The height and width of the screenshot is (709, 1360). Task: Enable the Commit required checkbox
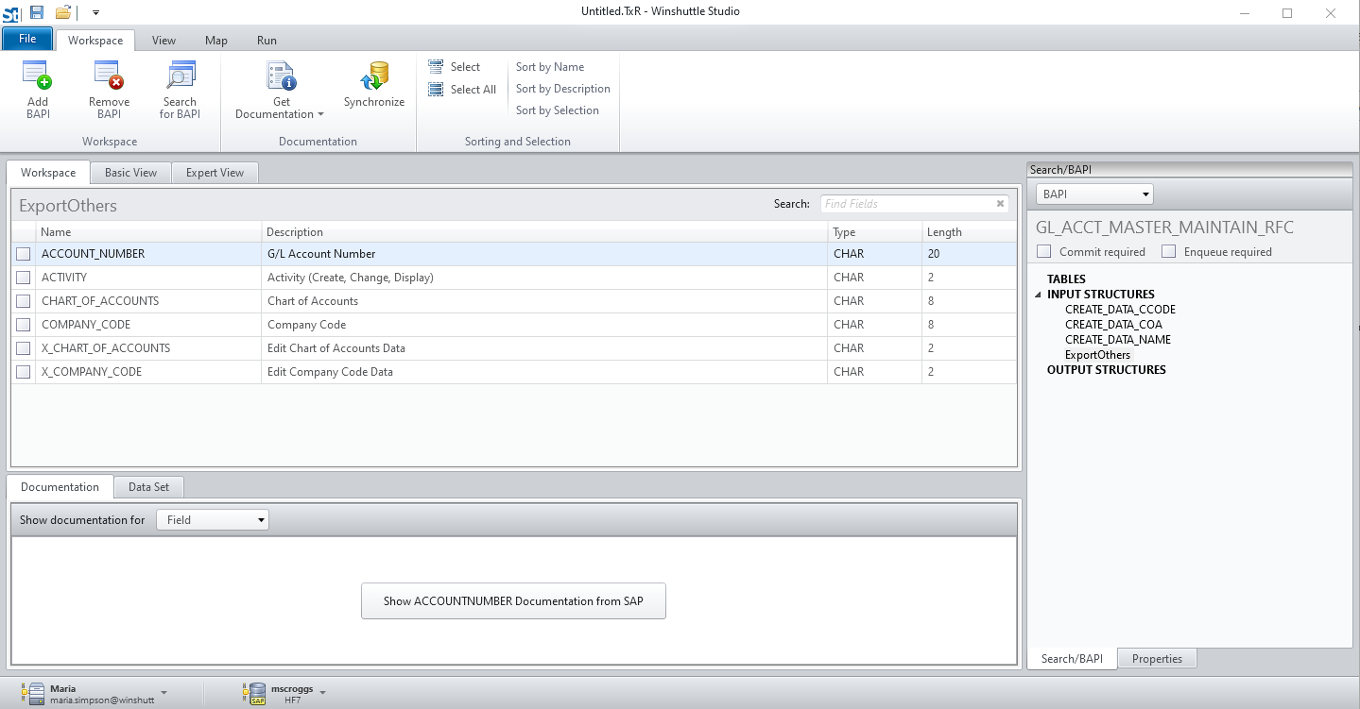(1044, 252)
